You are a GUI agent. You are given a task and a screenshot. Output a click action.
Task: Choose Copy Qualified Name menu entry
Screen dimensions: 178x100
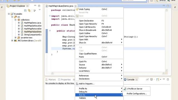(99, 54)
